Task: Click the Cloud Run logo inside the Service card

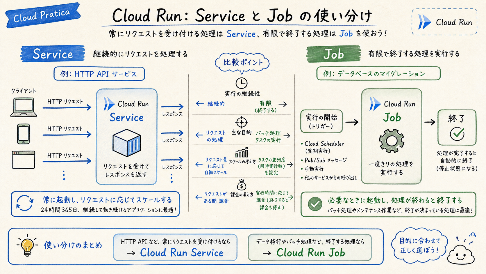Action: point(109,104)
